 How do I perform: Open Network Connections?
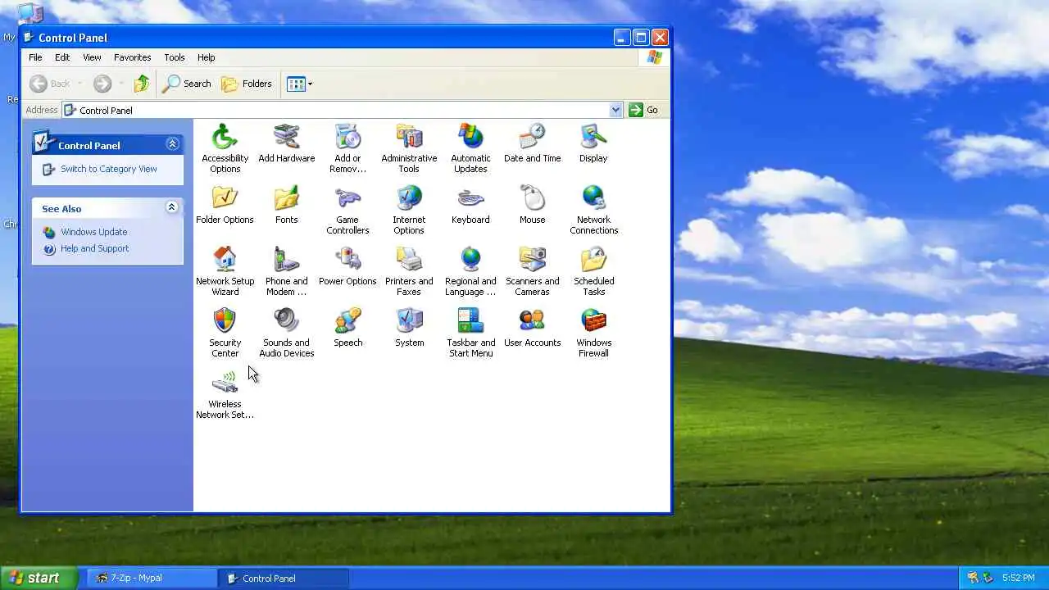(x=593, y=210)
